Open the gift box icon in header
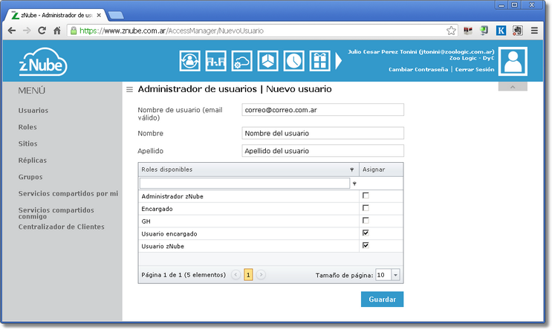Viewport: 552px width, 330px height. [320, 61]
